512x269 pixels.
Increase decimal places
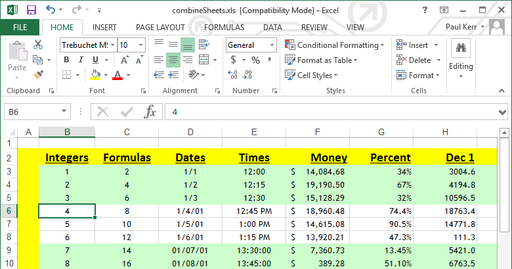point(232,75)
